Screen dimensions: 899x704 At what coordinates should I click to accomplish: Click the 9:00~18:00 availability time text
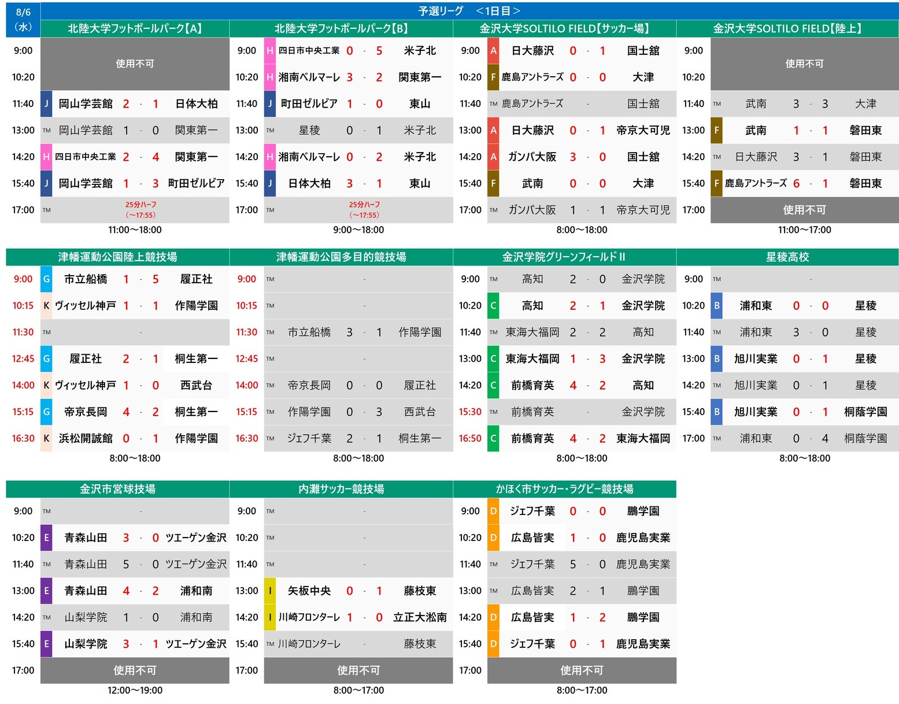[x=358, y=230]
